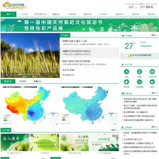Open the 中国气候好产品 navigation item
Image resolution: width=159 pixels, height=159 pixels.
click(x=40, y=14)
